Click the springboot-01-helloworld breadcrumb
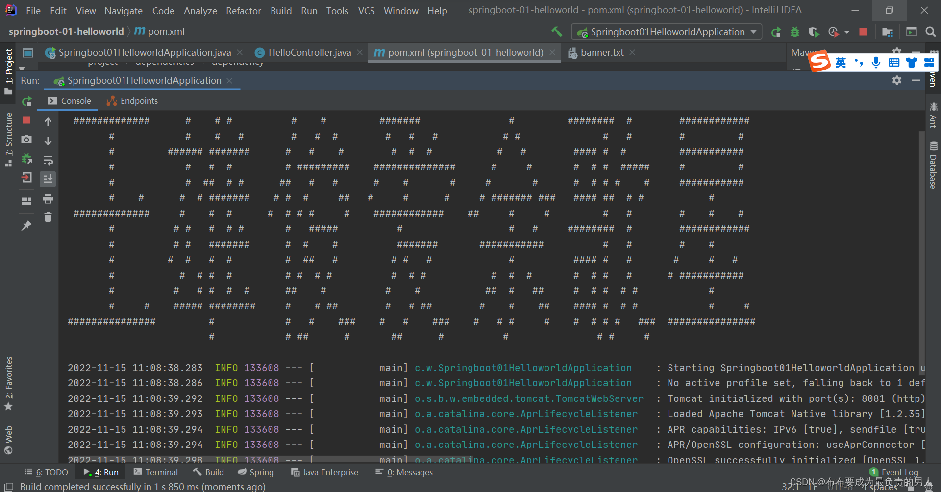Viewport: 941px width, 492px height. (x=66, y=31)
